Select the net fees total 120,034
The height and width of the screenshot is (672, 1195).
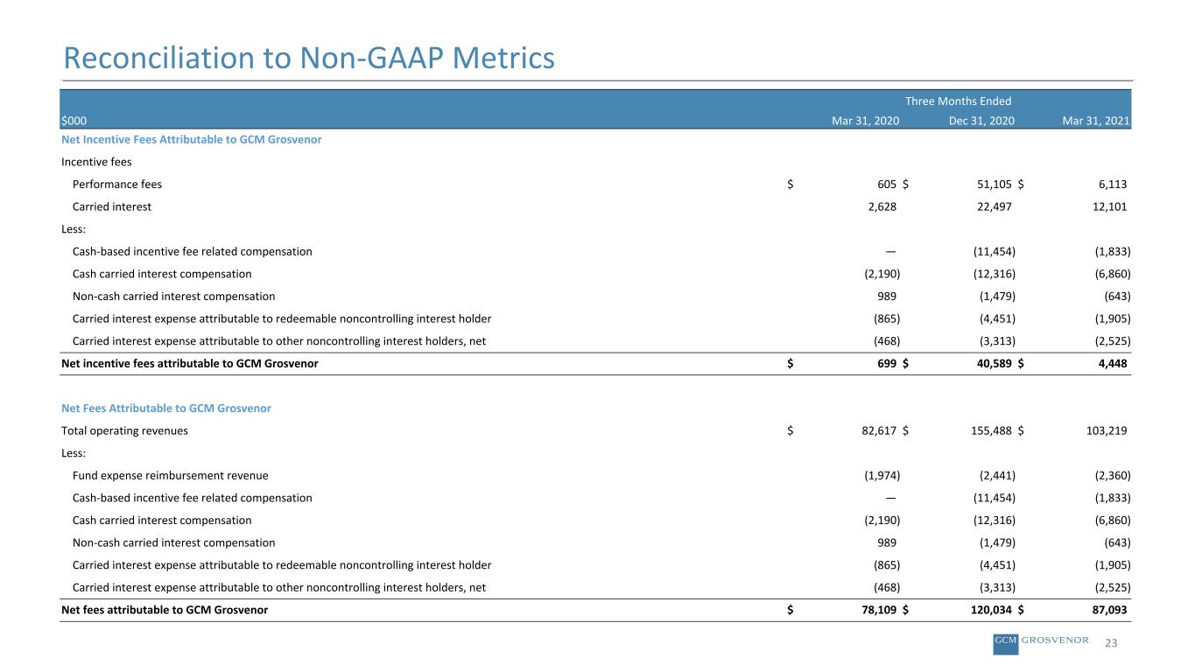[992, 610]
